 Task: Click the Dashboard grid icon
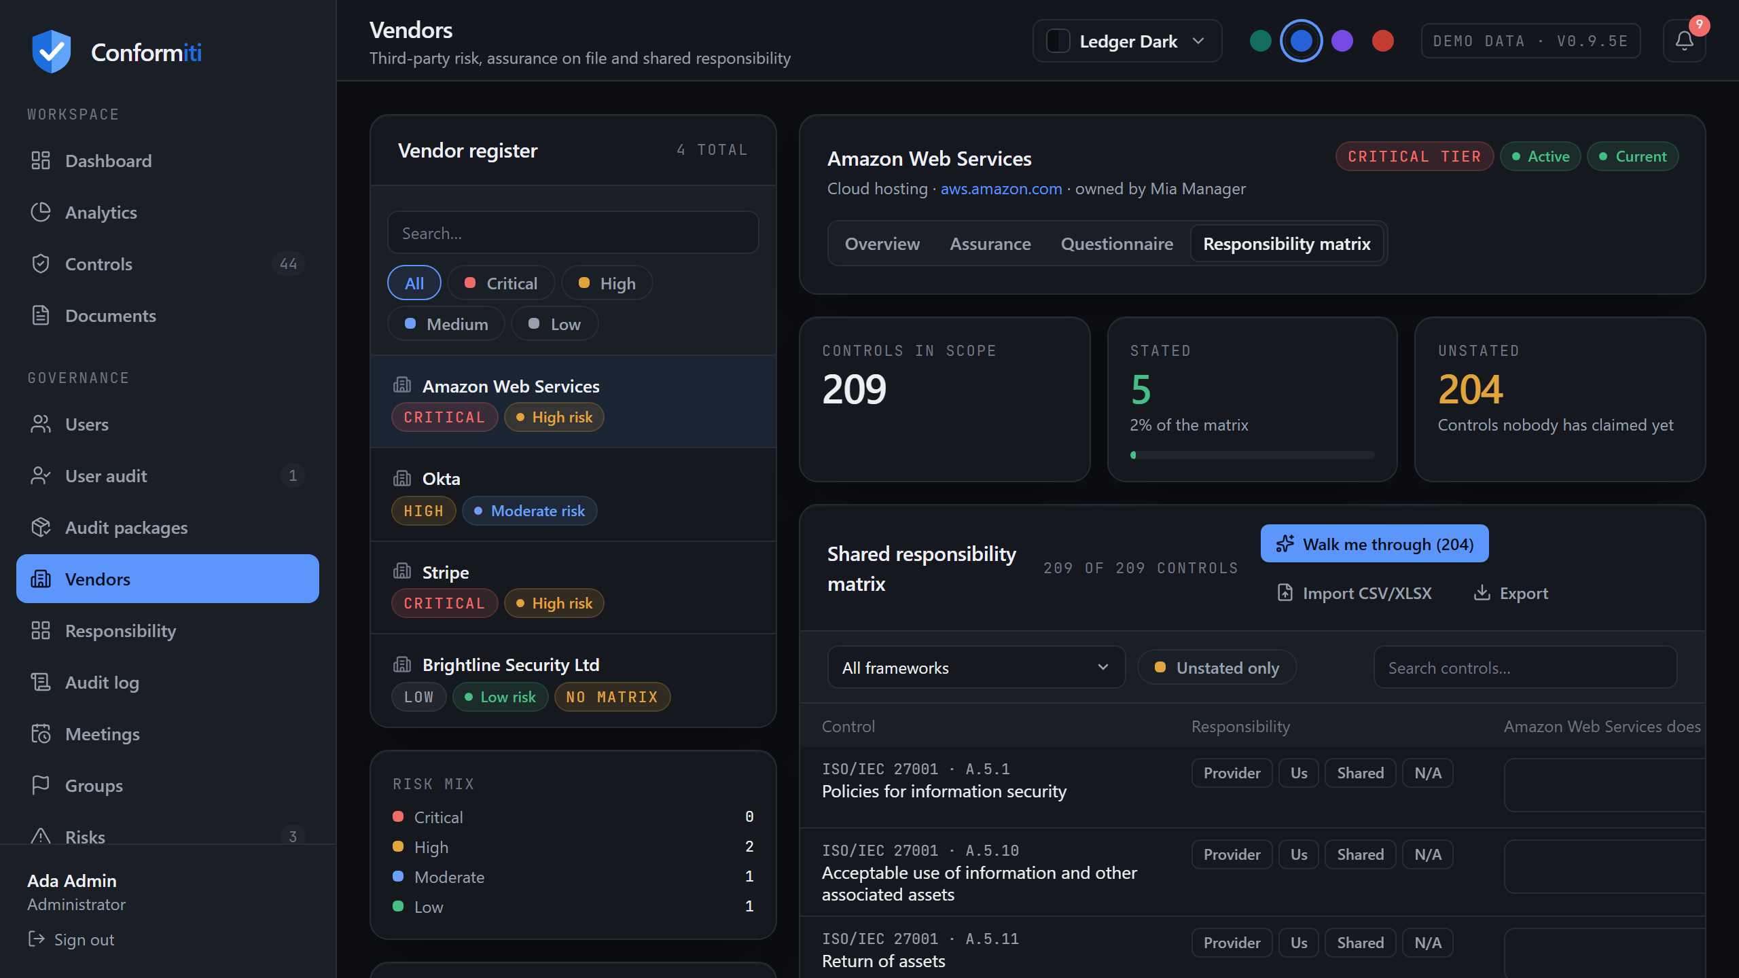(x=41, y=160)
